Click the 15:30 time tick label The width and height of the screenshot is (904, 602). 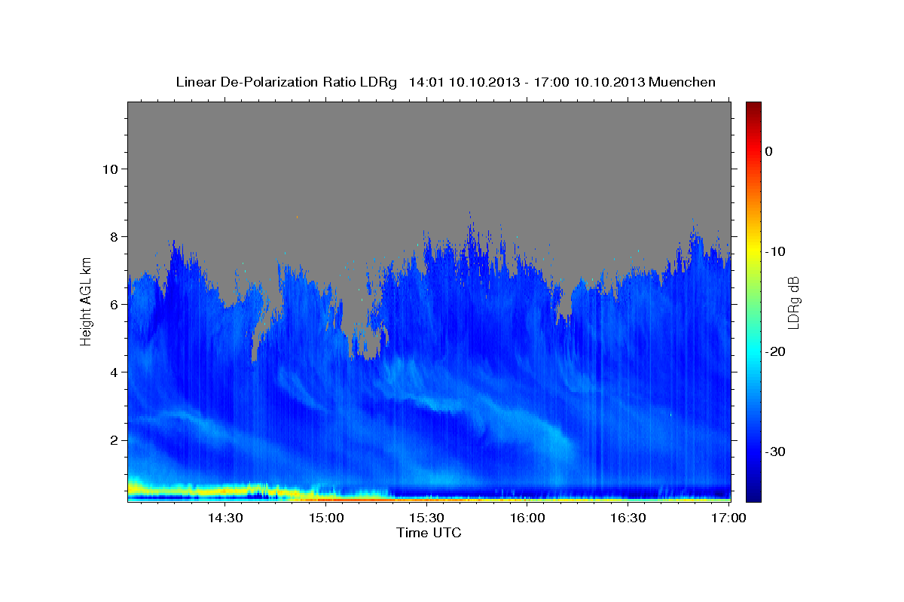pos(426,518)
